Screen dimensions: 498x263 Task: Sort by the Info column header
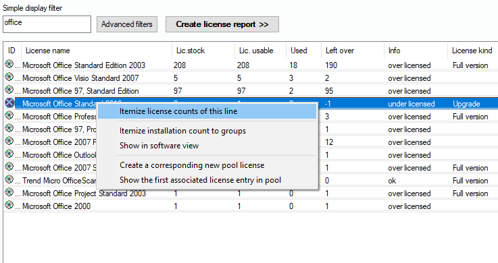tap(416, 51)
